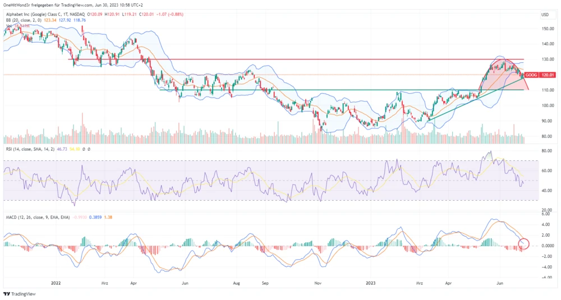Click the 120.01 current price label
Viewport: 561px width, 300px height.
[549, 75]
